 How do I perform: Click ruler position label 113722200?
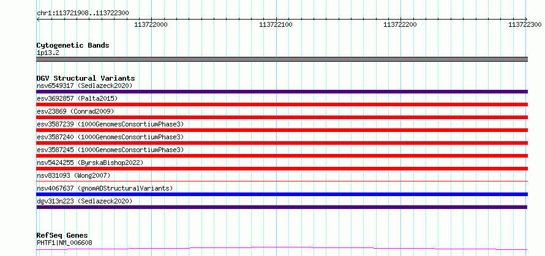(400, 24)
